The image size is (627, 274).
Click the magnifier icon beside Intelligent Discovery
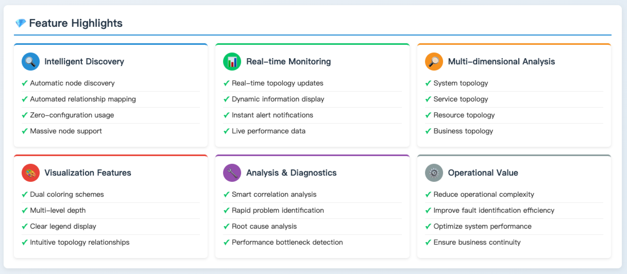click(30, 62)
